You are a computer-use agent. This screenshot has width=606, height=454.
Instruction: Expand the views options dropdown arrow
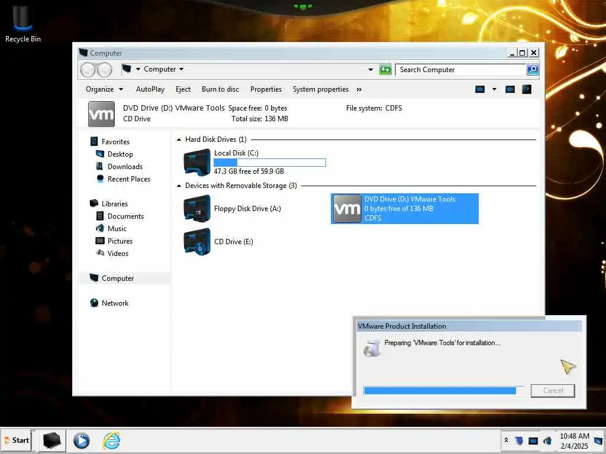pyautogui.click(x=494, y=89)
